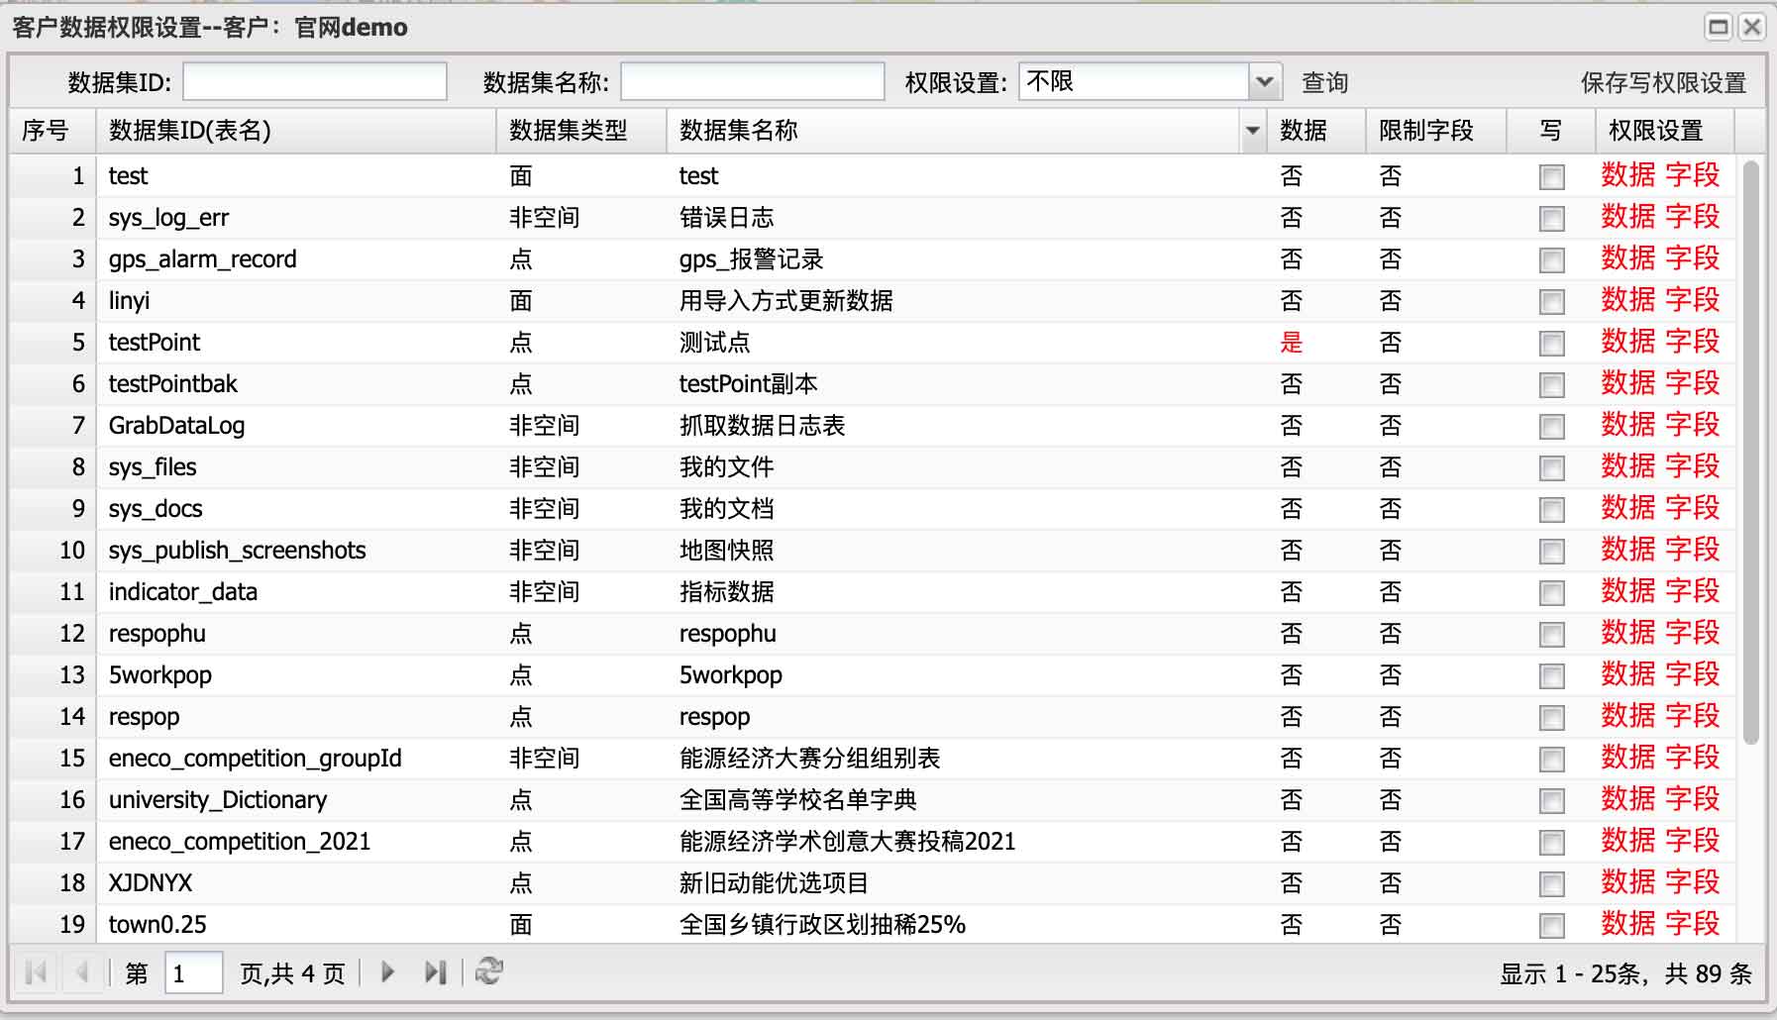
Task: Go to the first page
Action: tap(34, 973)
